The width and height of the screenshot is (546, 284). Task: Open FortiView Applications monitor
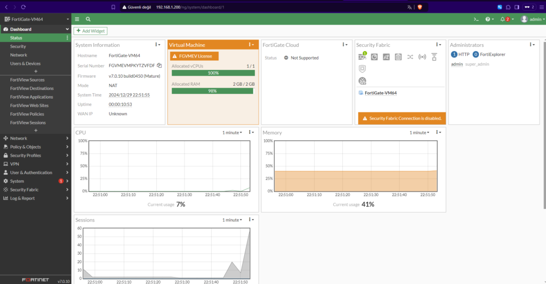36,97
